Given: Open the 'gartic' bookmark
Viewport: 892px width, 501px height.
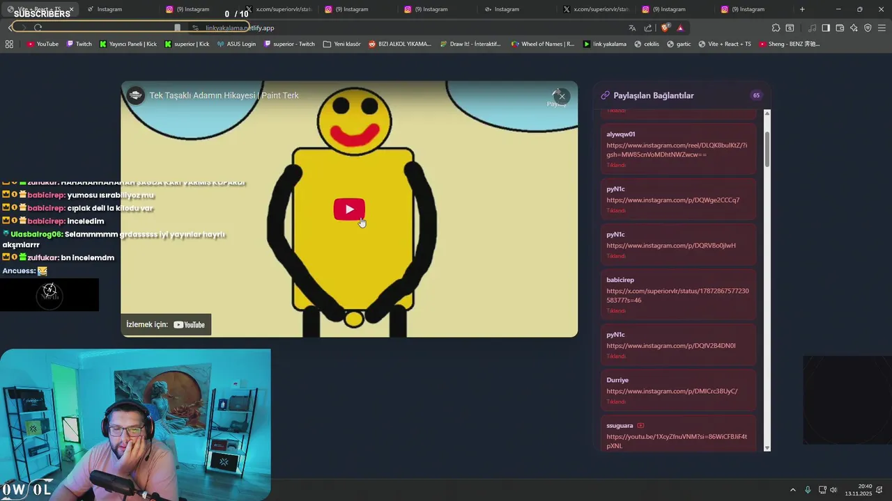Looking at the screenshot, I should 679,44.
